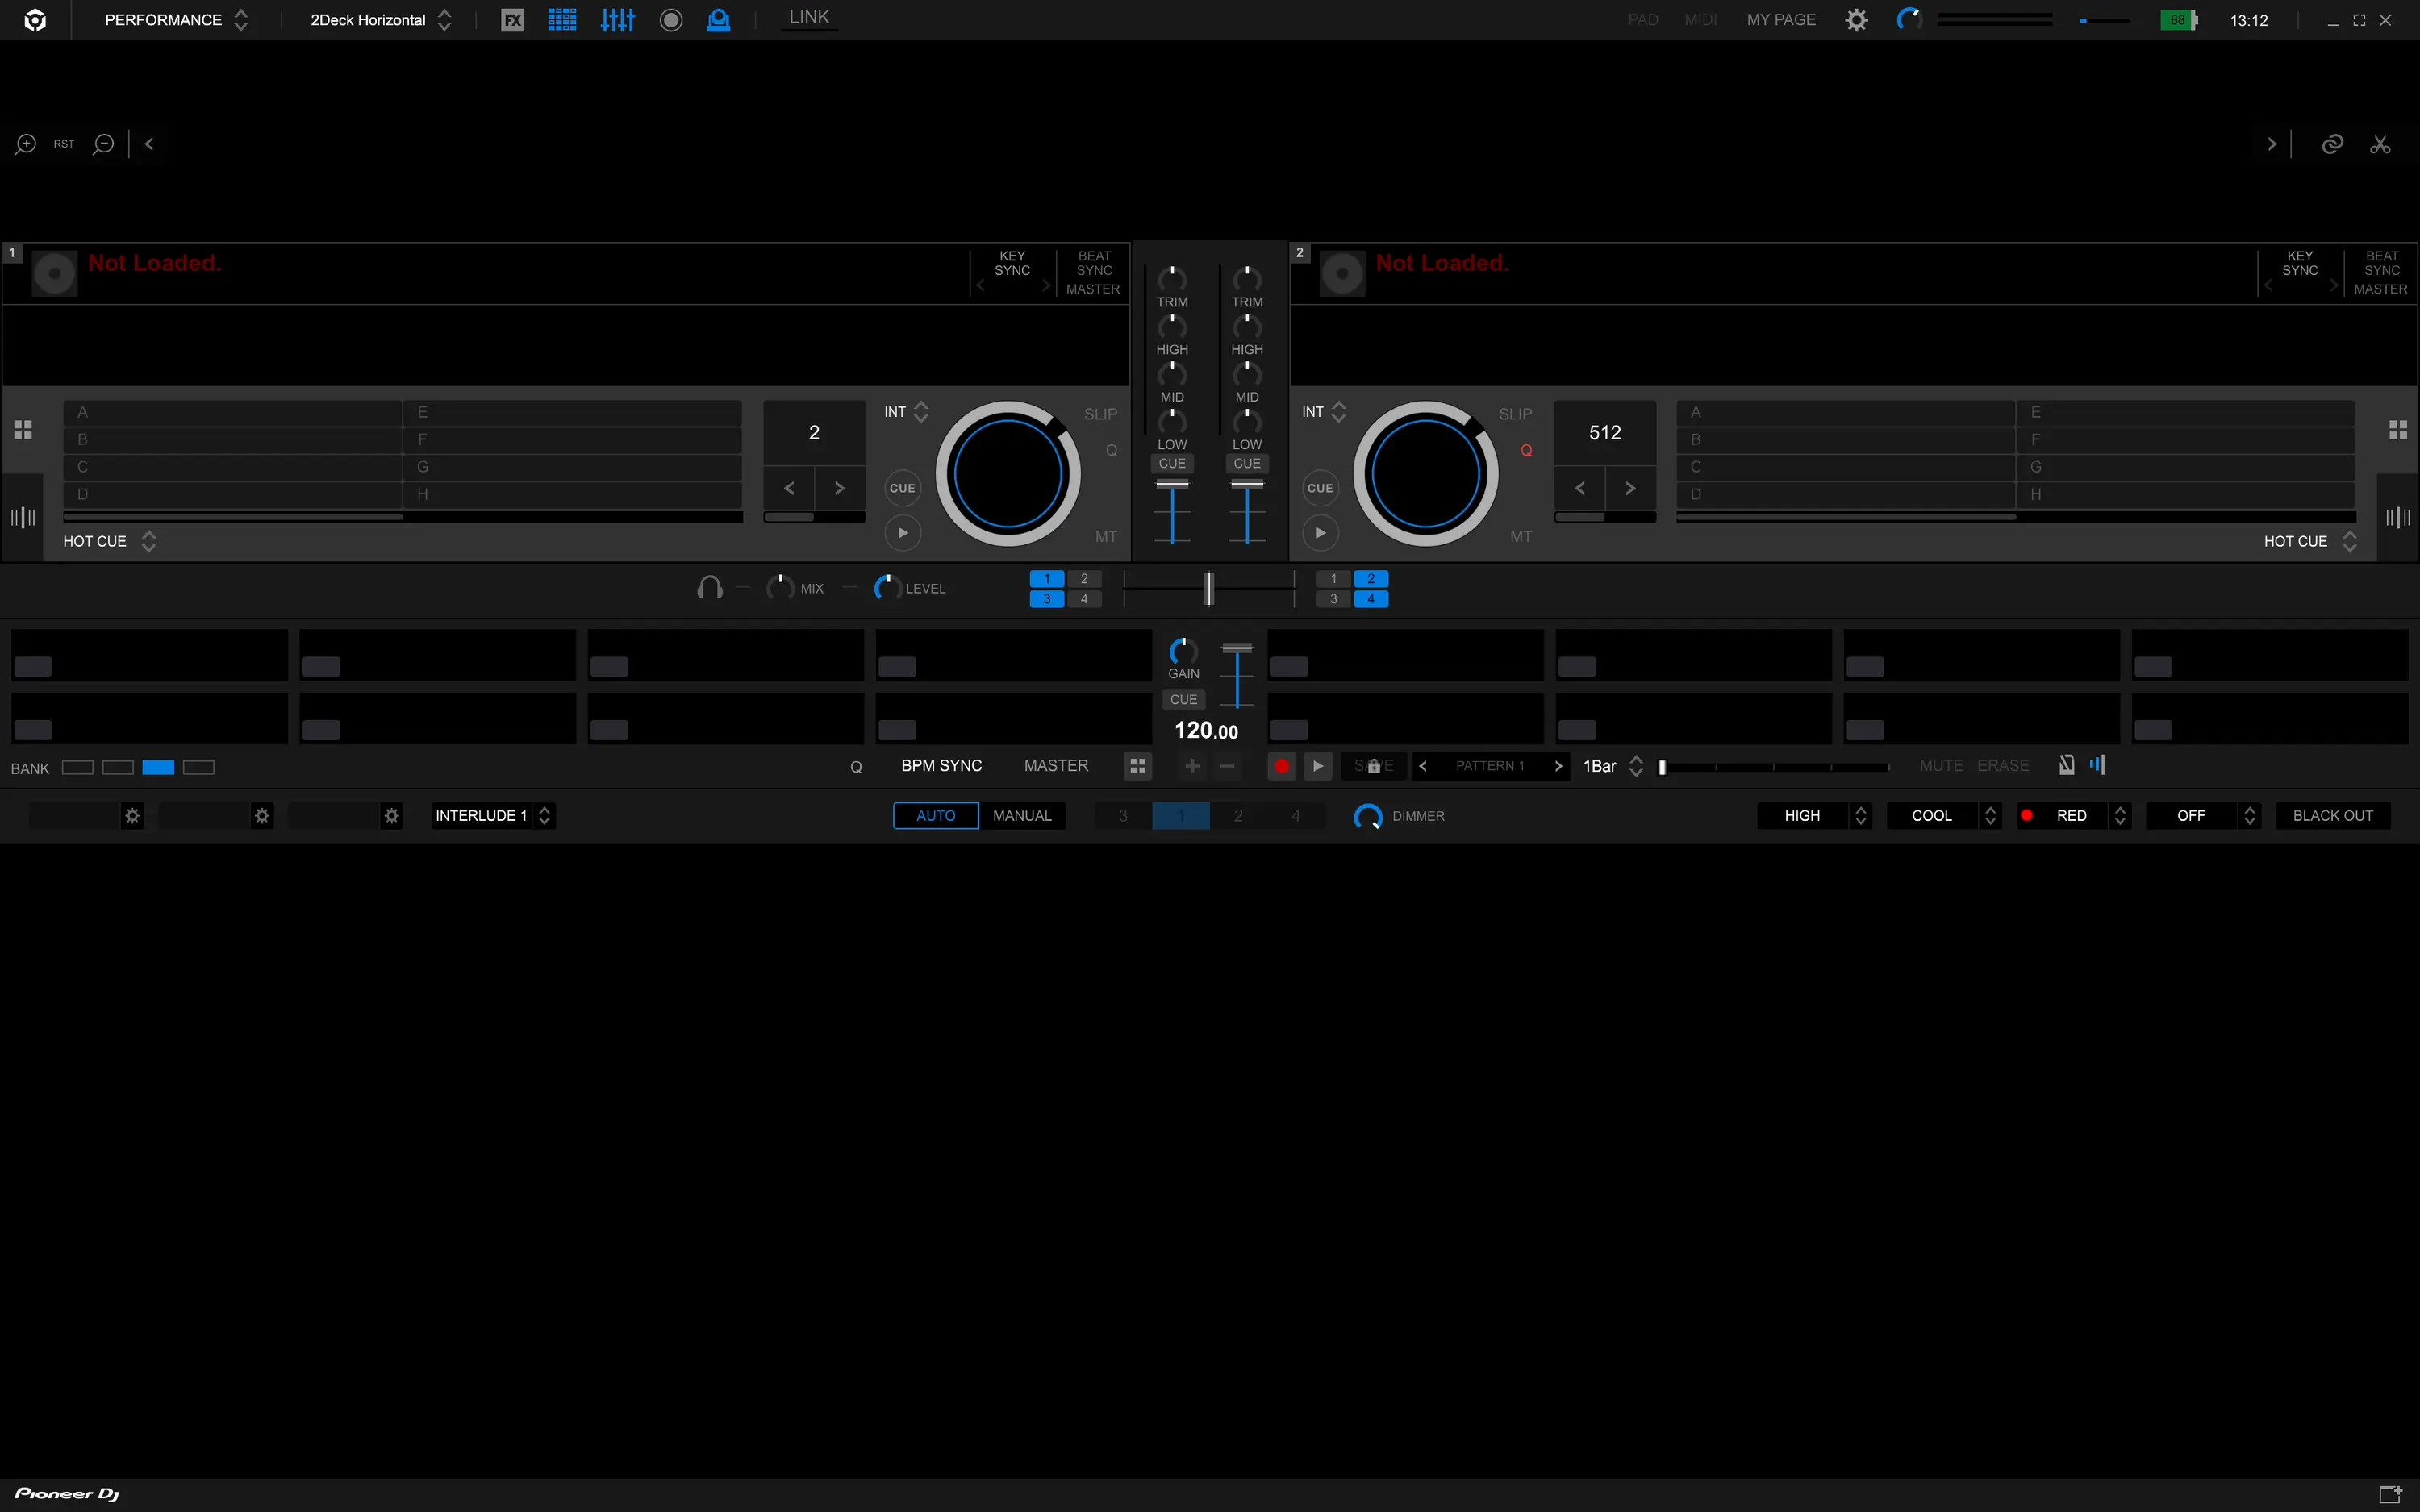Click the BLACK OUT button

pos(2332,816)
